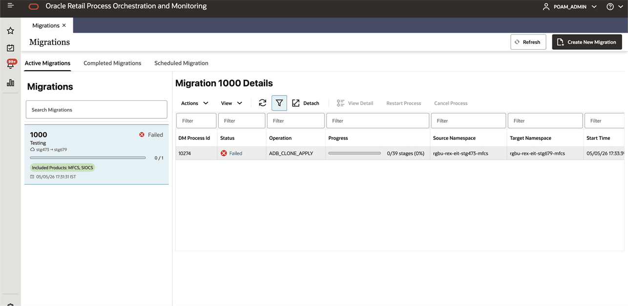
Task: Click the red Failed icon in table row
Action: pos(224,153)
